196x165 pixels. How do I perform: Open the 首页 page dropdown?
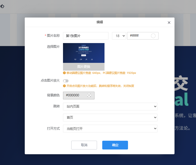pos(110,118)
